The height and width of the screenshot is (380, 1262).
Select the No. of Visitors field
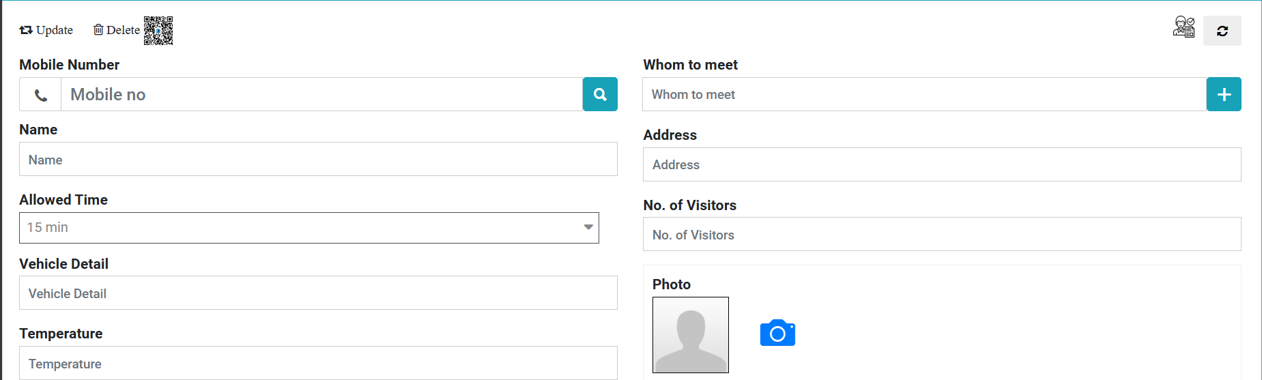(x=941, y=235)
